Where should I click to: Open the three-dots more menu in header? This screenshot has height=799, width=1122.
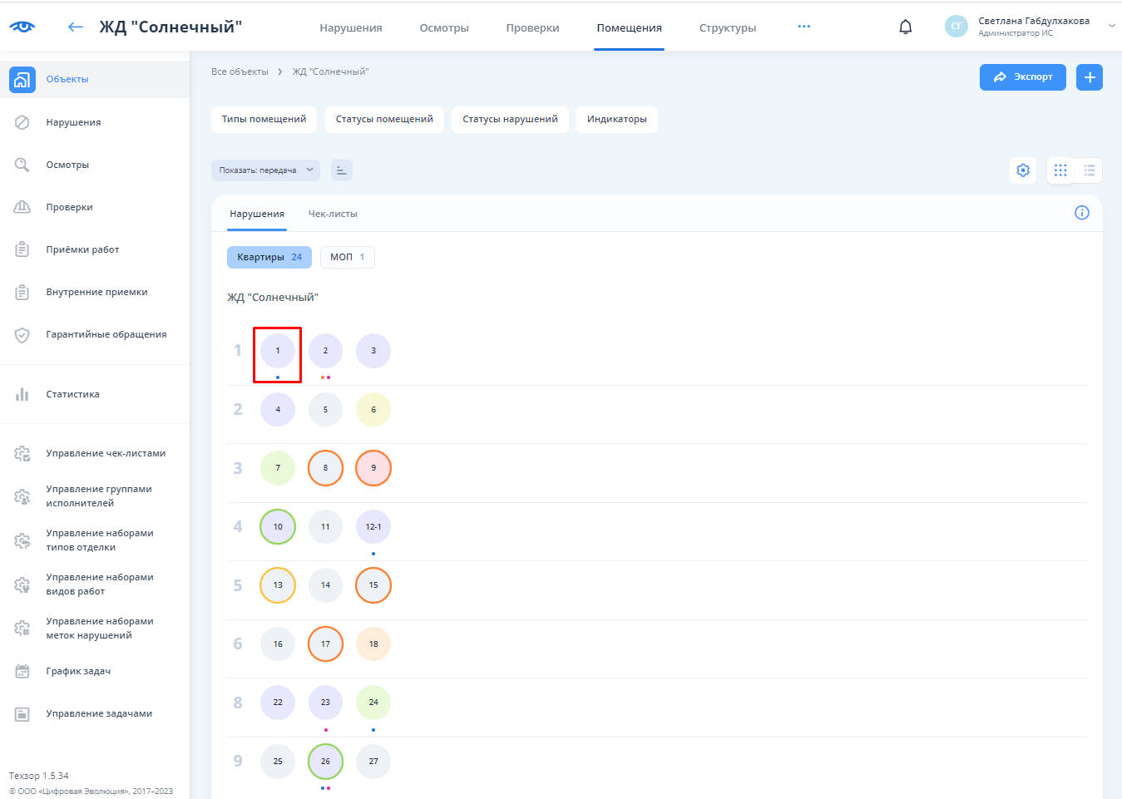click(x=803, y=27)
